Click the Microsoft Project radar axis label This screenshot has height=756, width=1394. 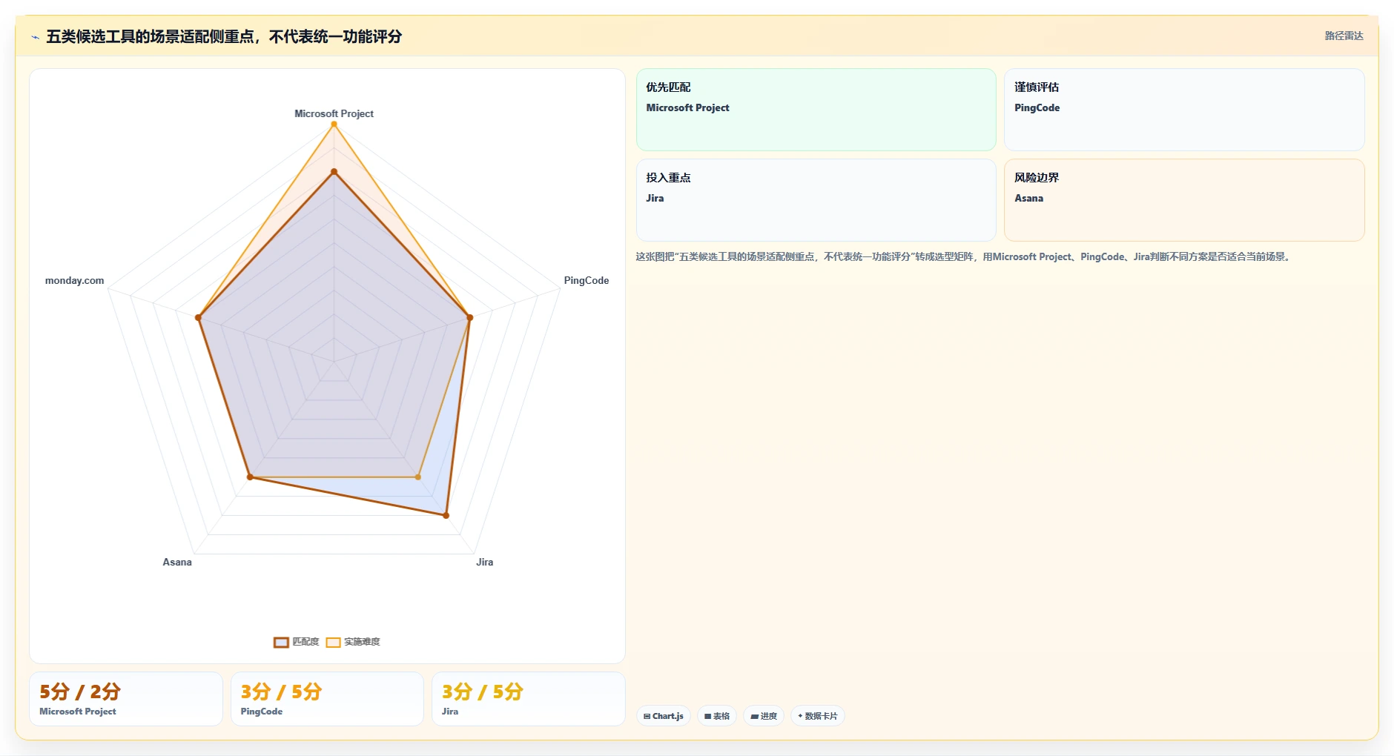[x=334, y=113]
